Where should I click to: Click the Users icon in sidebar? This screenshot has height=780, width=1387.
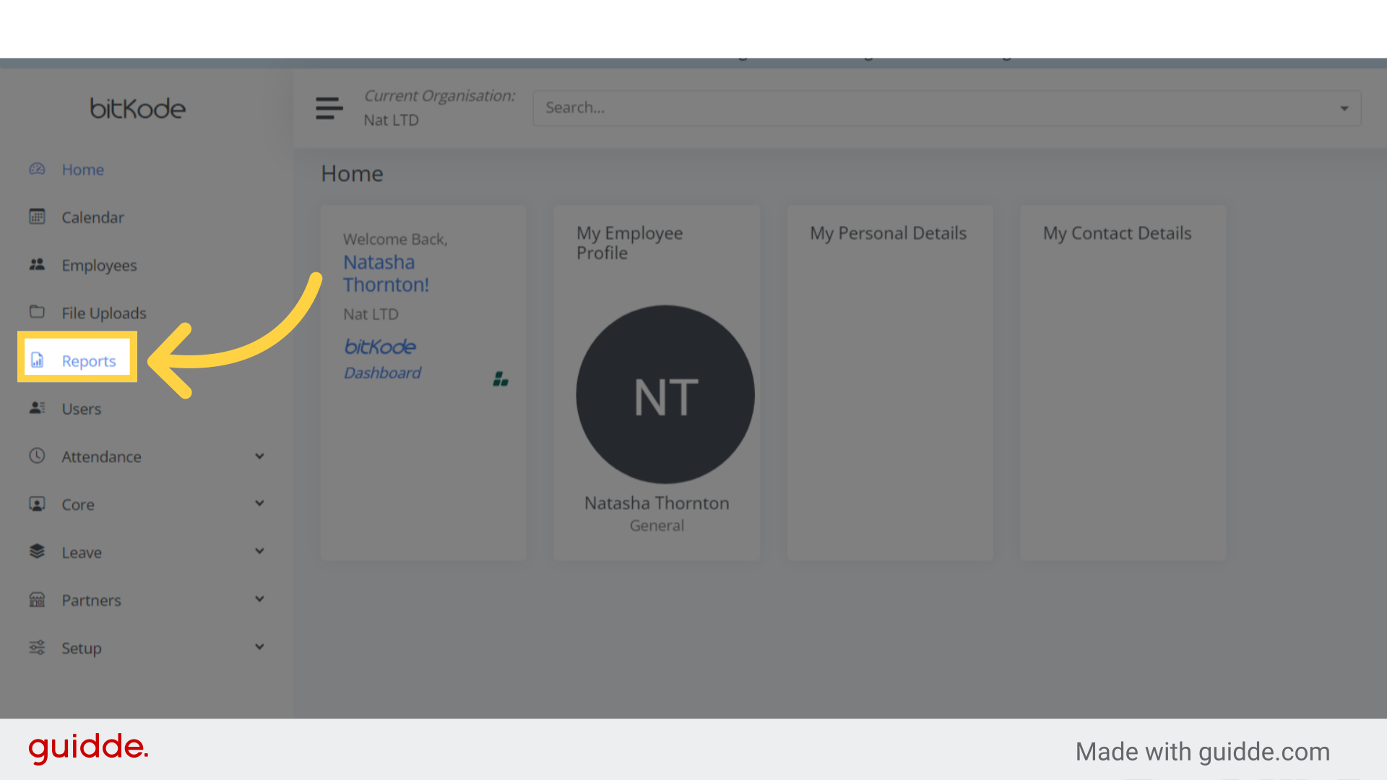(37, 408)
